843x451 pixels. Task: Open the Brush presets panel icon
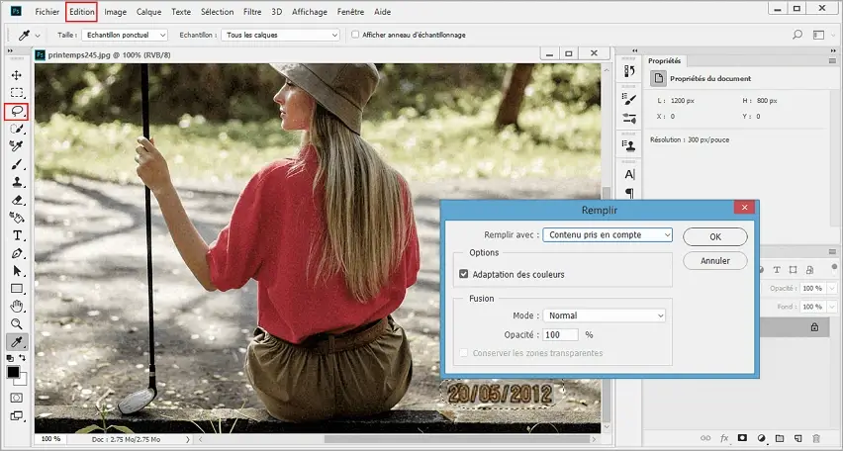pos(629,99)
